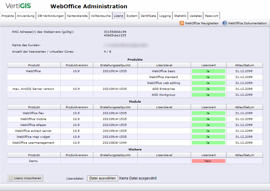
Task: Click the WebOffice Neuigkeiten RSS icon
Action: click(181, 23)
